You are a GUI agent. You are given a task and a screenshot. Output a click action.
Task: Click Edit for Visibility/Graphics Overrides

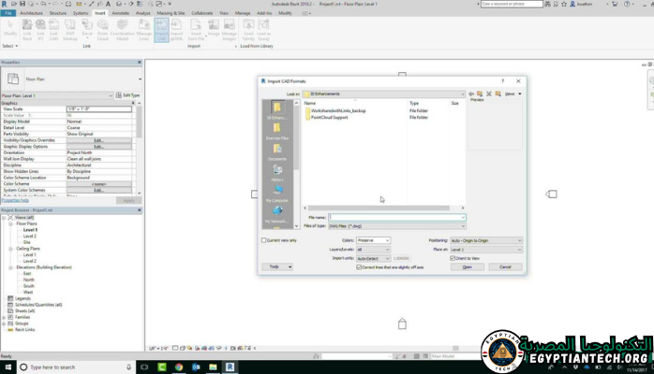tap(99, 140)
